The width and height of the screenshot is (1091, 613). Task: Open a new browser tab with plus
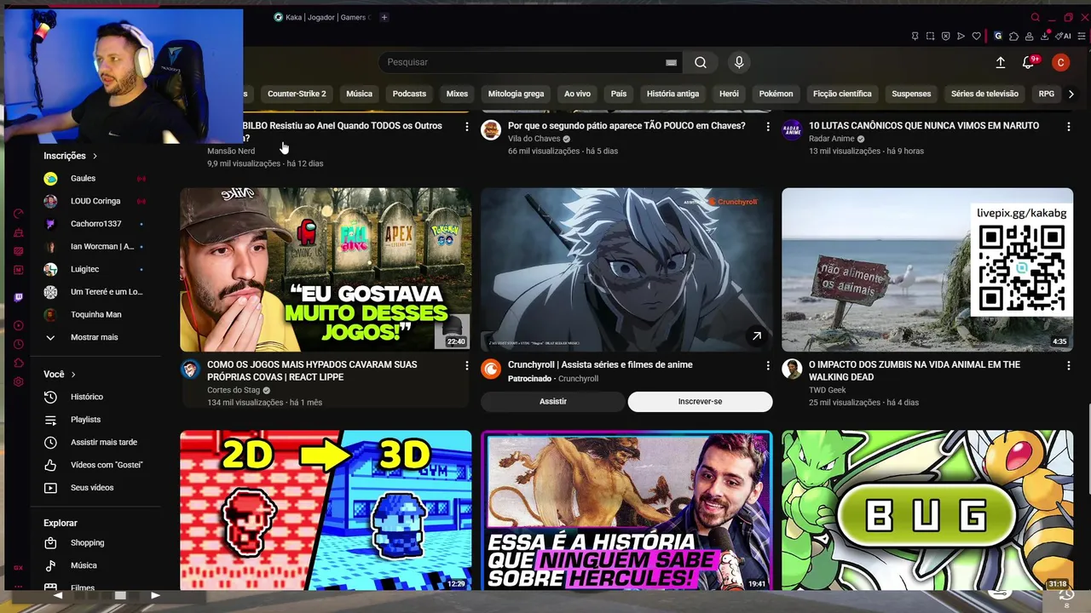384,17
